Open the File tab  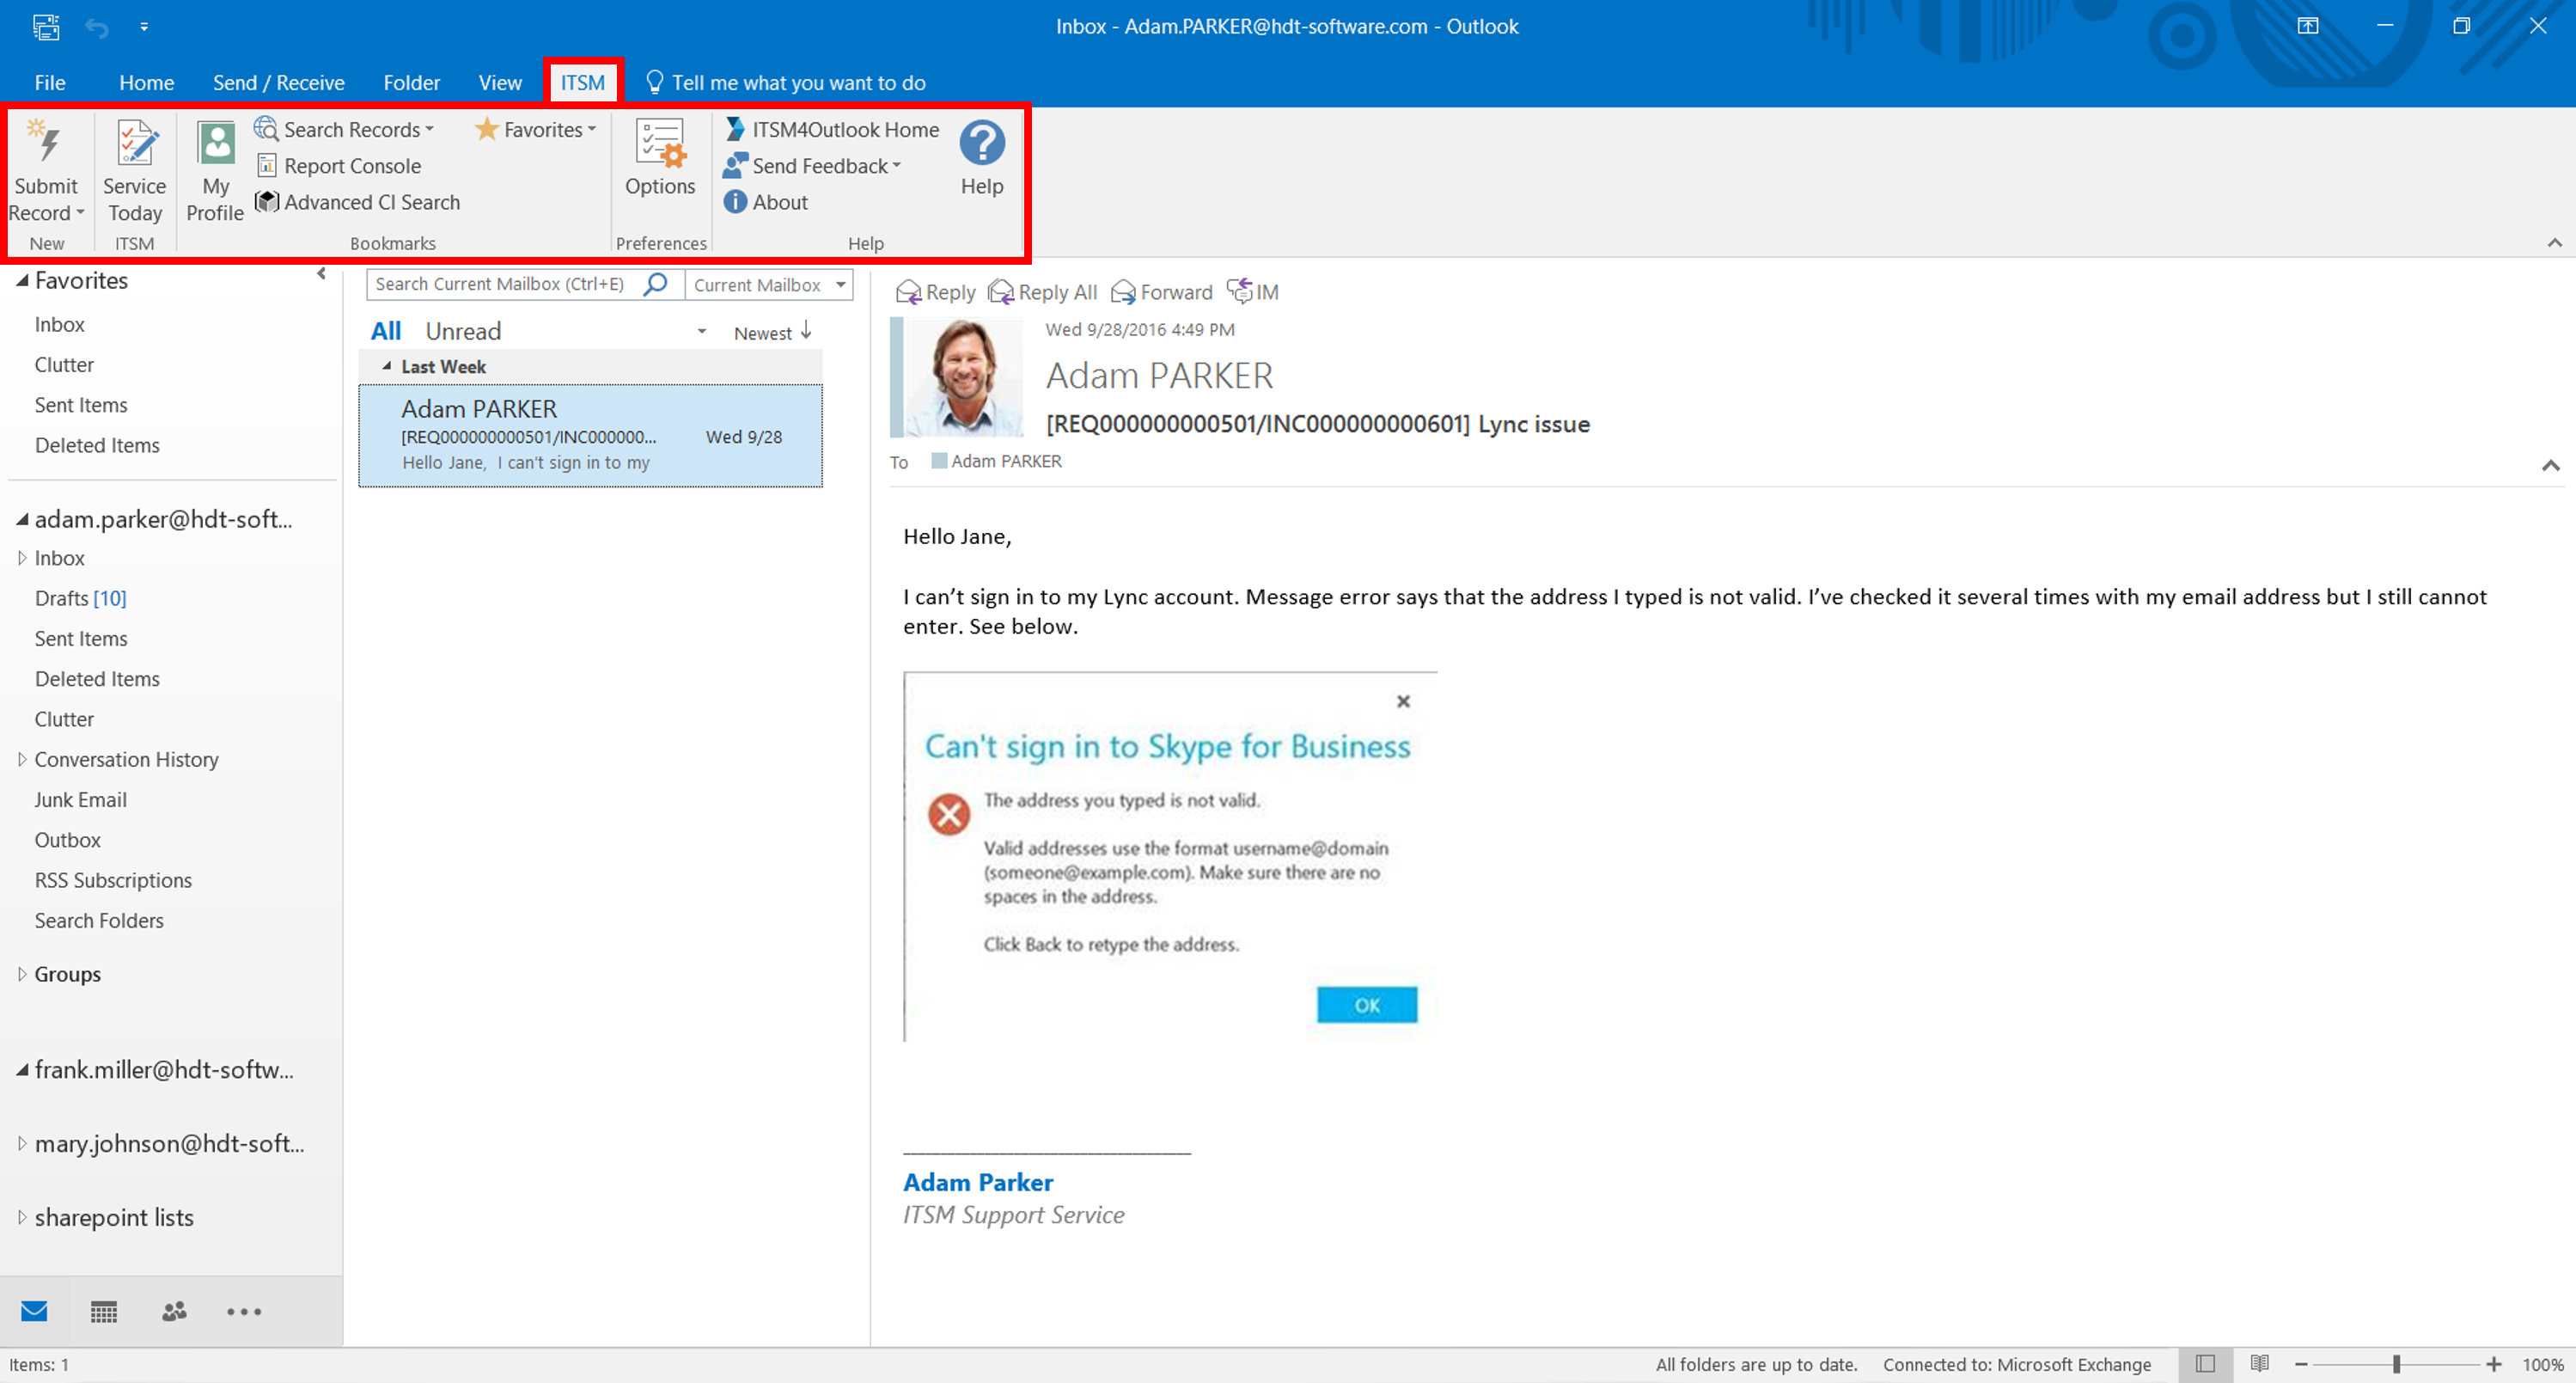click(50, 83)
